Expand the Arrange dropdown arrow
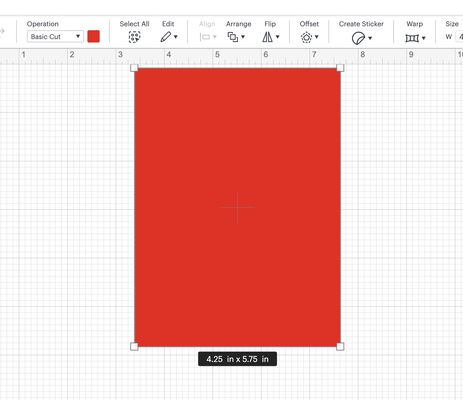 click(x=243, y=37)
